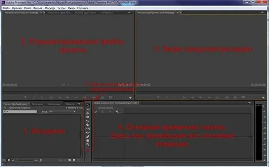Click Overwrite button in source monitor
The image size is (269, 167).
tap(102, 98)
